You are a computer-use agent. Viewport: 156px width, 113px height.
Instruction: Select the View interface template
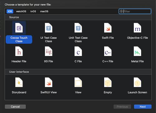(78, 85)
